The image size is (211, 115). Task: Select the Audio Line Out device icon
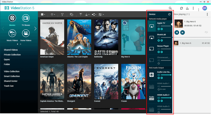pyautogui.click(x=151, y=75)
